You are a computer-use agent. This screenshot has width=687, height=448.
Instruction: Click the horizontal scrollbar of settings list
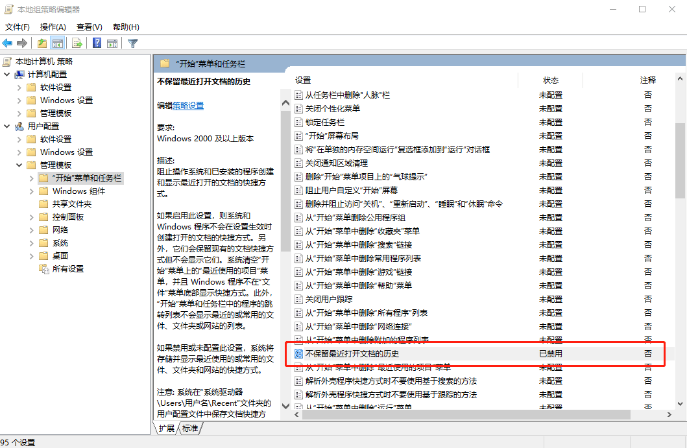[466, 414]
